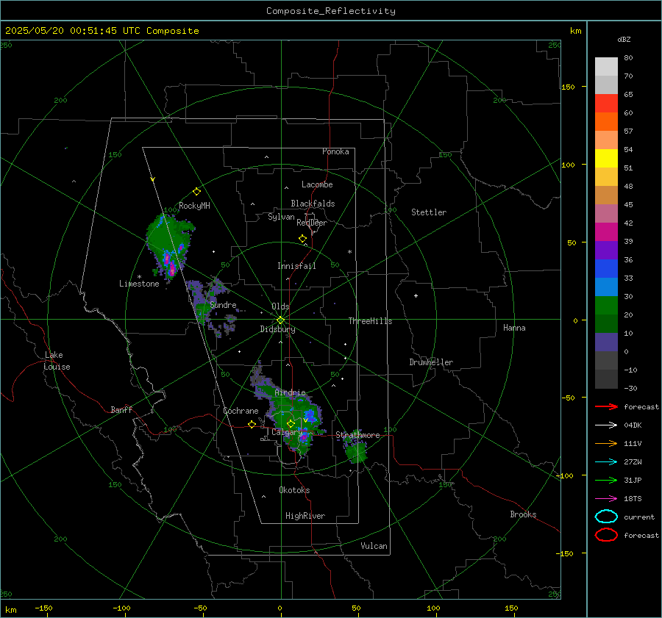Click the asterisk marker beside Limestone
This screenshot has width=662, height=618.
139,277
